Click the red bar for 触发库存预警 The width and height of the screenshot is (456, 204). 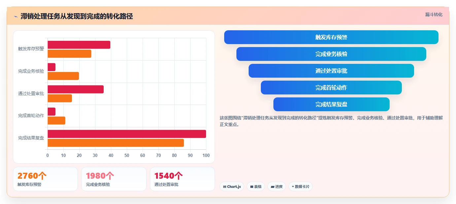[79, 45]
